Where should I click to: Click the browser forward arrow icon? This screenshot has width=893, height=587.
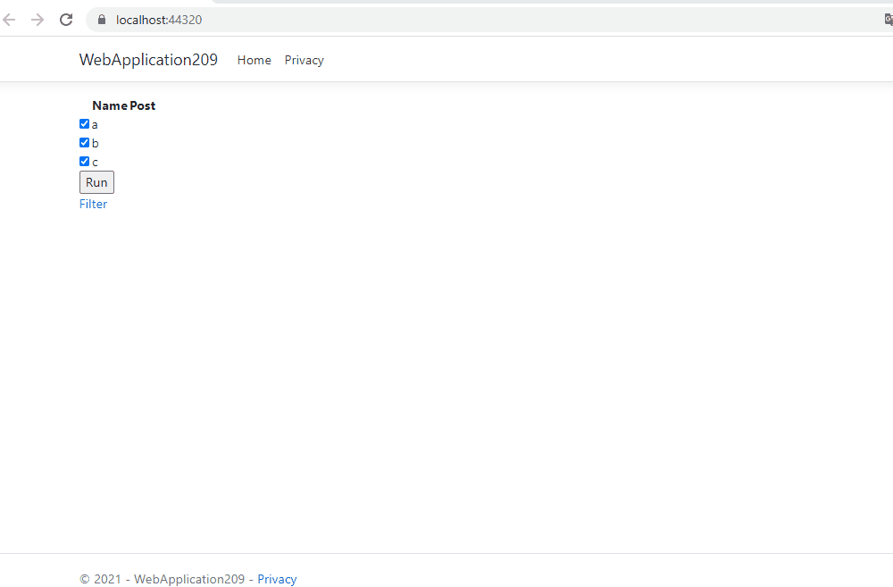[36, 19]
